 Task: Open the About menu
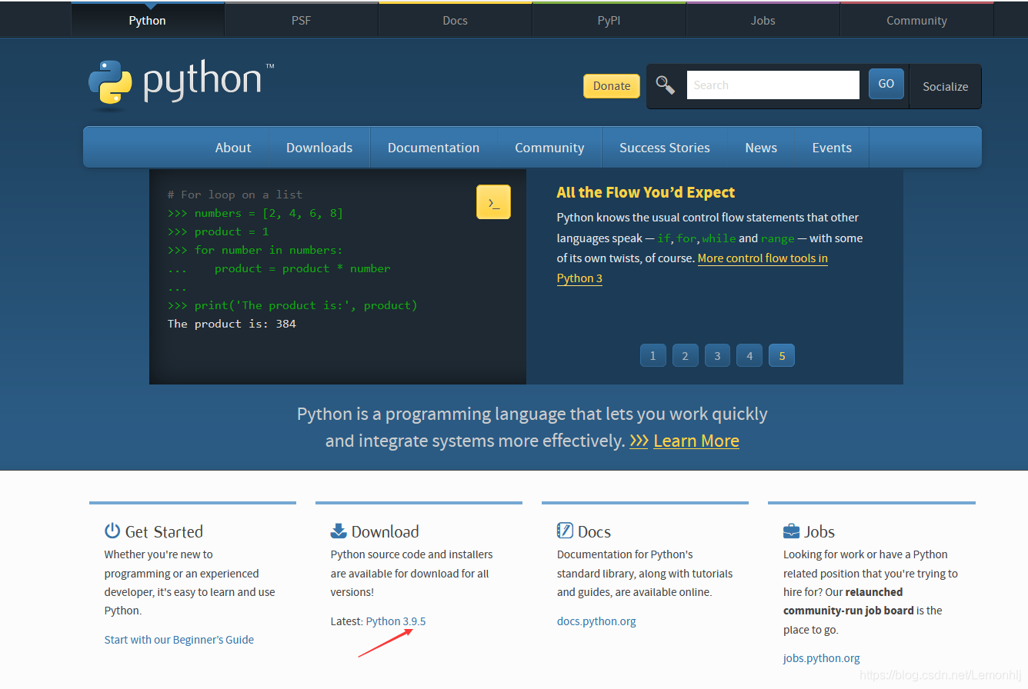(233, 148)
